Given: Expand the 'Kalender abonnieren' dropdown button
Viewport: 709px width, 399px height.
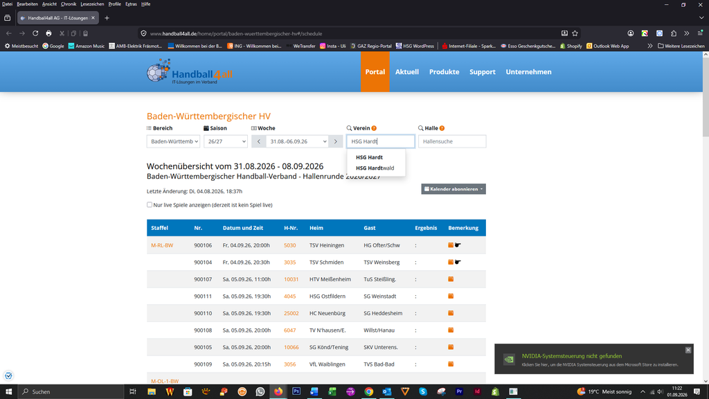Looking at the screenshot, I should point(454,189).
